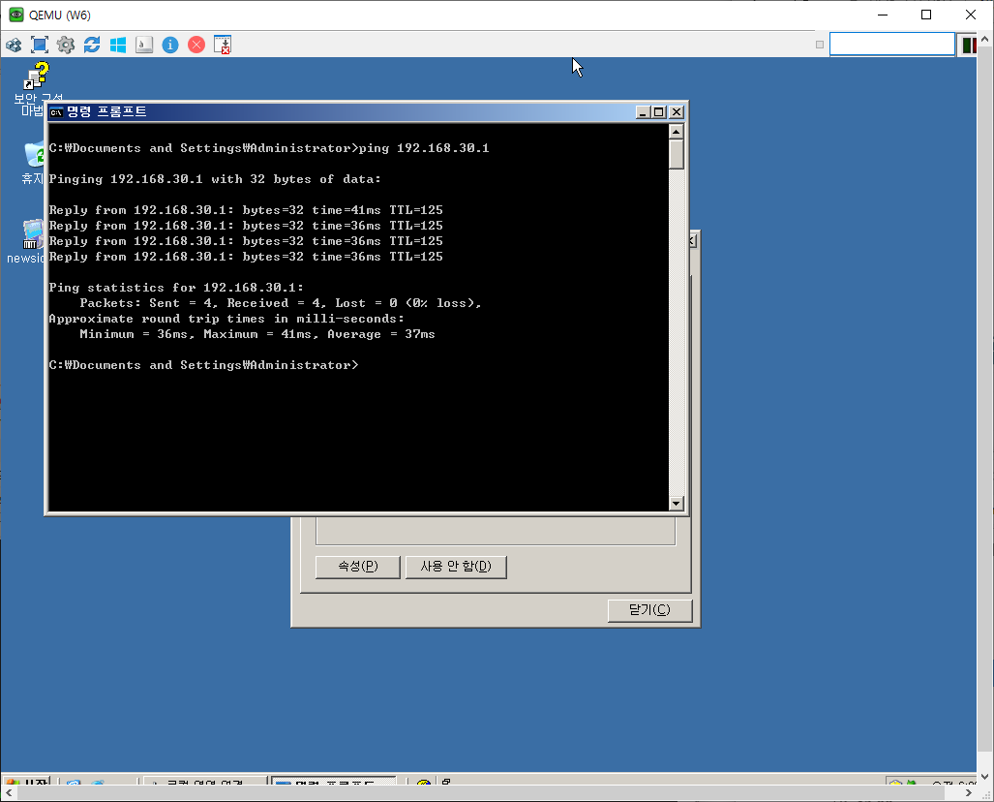Click the QEMU toolbar text input field

click(x=892, y=45)
